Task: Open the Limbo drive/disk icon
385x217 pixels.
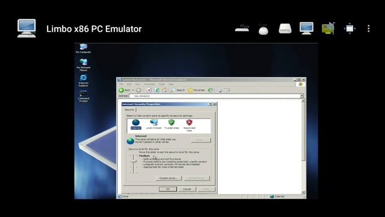Action: click(285, 28)
